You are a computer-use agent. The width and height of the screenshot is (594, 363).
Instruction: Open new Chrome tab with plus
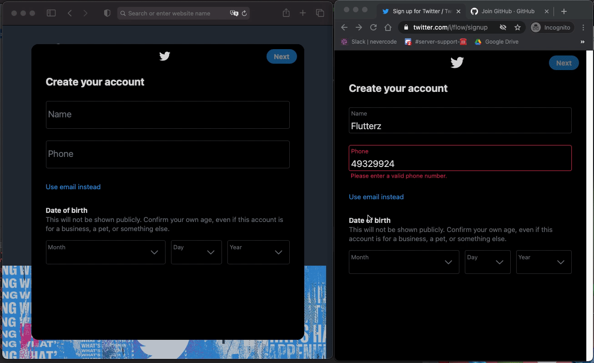[564, 11]
